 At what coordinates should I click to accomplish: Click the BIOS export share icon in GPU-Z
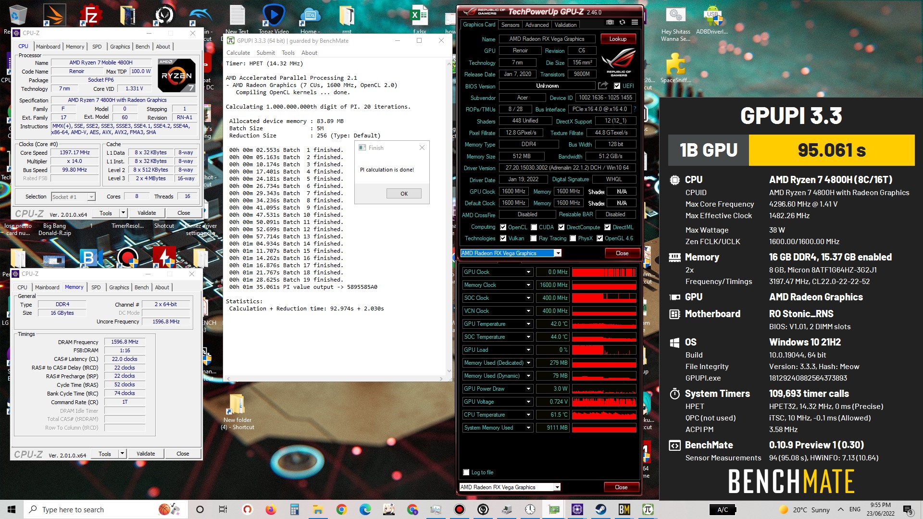pyautogui.click(x=603, y=86)
